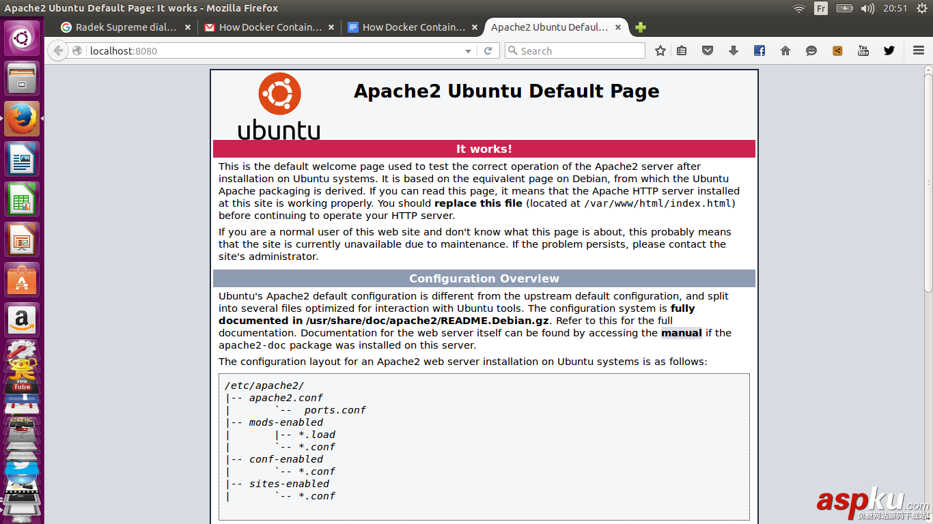
Task: Click *.load in the config tree
Action: tap(317, 435)
